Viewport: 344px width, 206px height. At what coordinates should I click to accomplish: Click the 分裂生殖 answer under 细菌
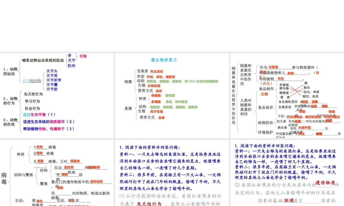(154, 86)
